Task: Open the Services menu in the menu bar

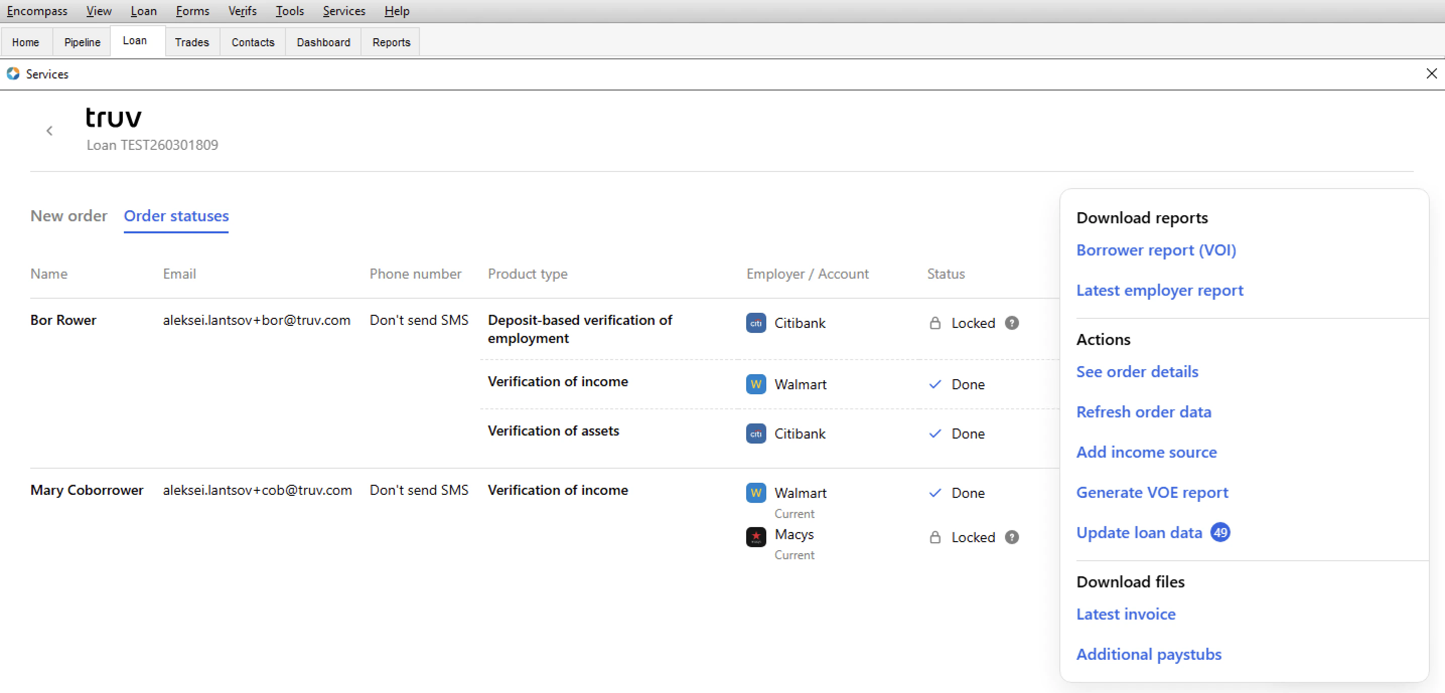Action: click(344, 11)
